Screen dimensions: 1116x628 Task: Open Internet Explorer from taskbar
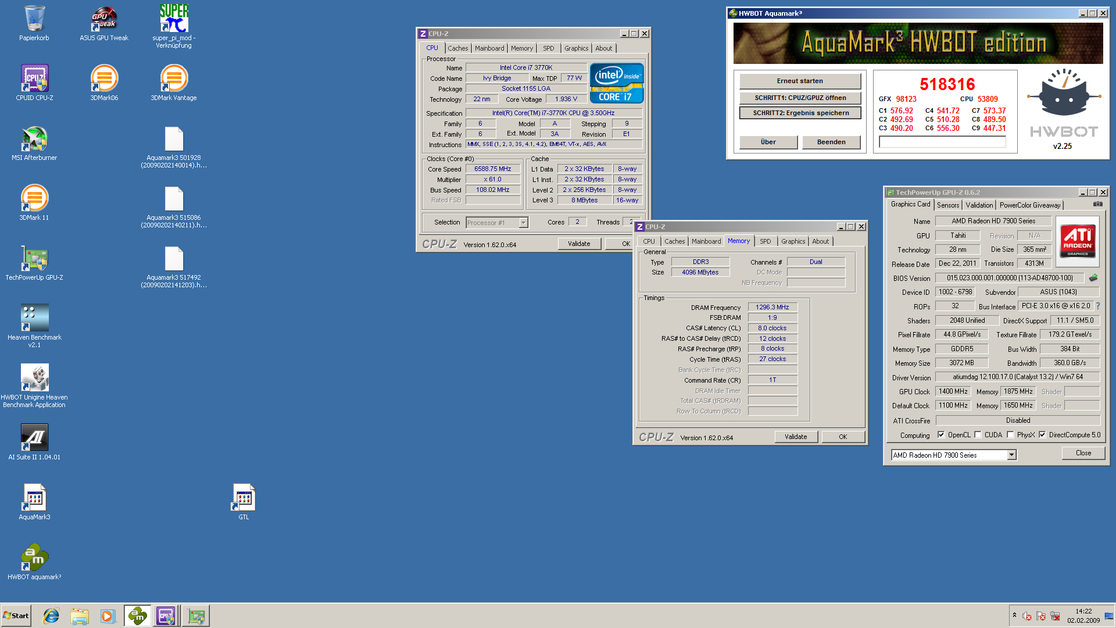coord(51,616)
